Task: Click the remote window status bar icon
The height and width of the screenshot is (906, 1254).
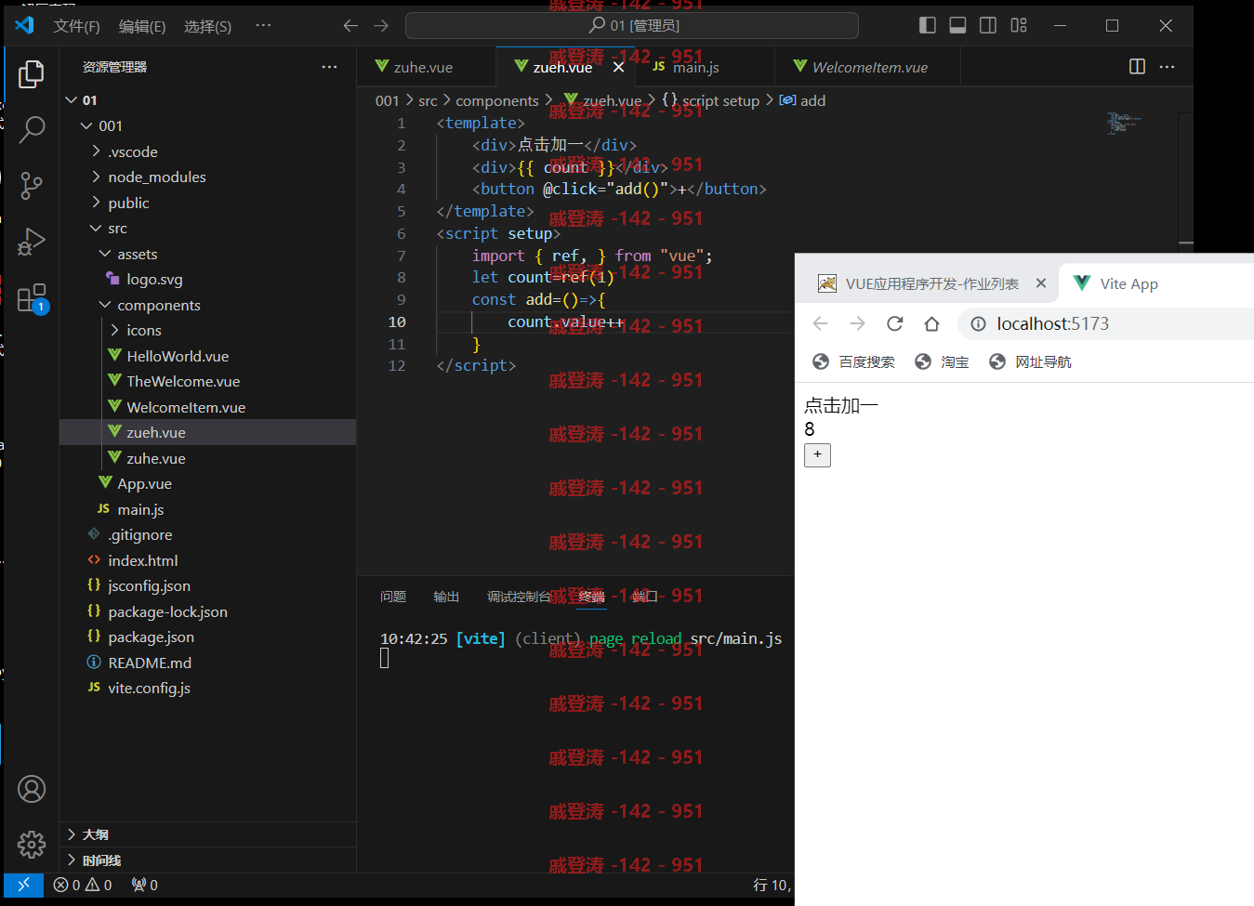Action: point(23,885)
